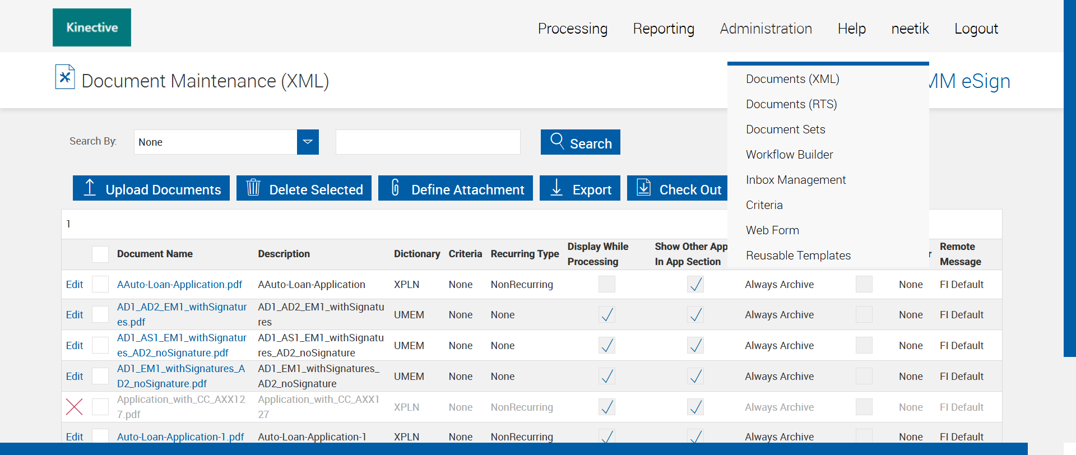The width and height of the screenshot is (1076, 455).
Task: Click red X on Application_with_CC_AXX127 row
Action: pos(75,407)
